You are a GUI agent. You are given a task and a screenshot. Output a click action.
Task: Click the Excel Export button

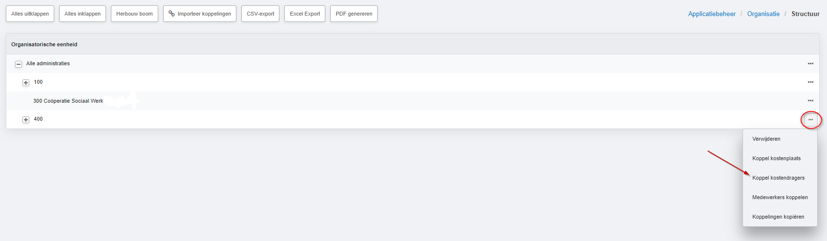coord(305,14)
